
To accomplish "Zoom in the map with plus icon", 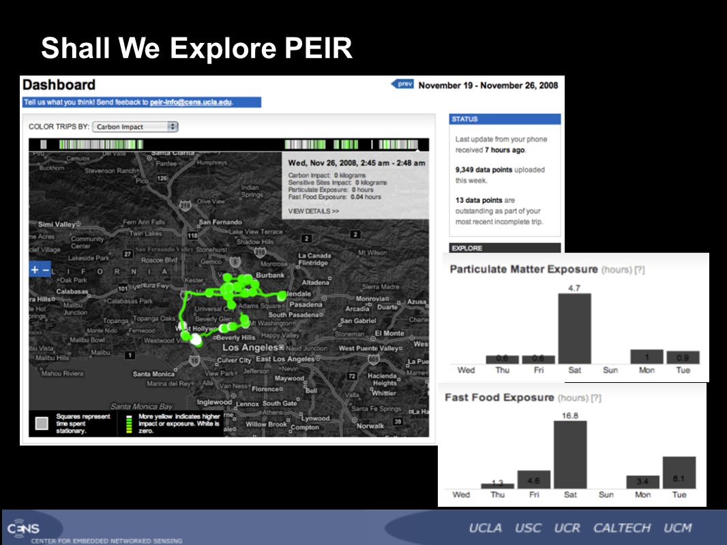I will 35,270.
